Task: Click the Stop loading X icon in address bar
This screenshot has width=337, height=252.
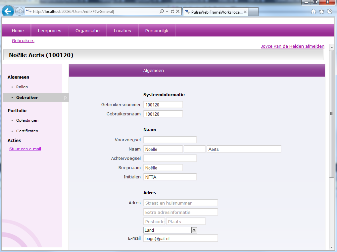Action: pyautogui.click(x=178, y=12)
